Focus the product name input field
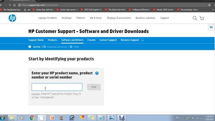This screenshot has height=121, width=215. click(57, 87)
